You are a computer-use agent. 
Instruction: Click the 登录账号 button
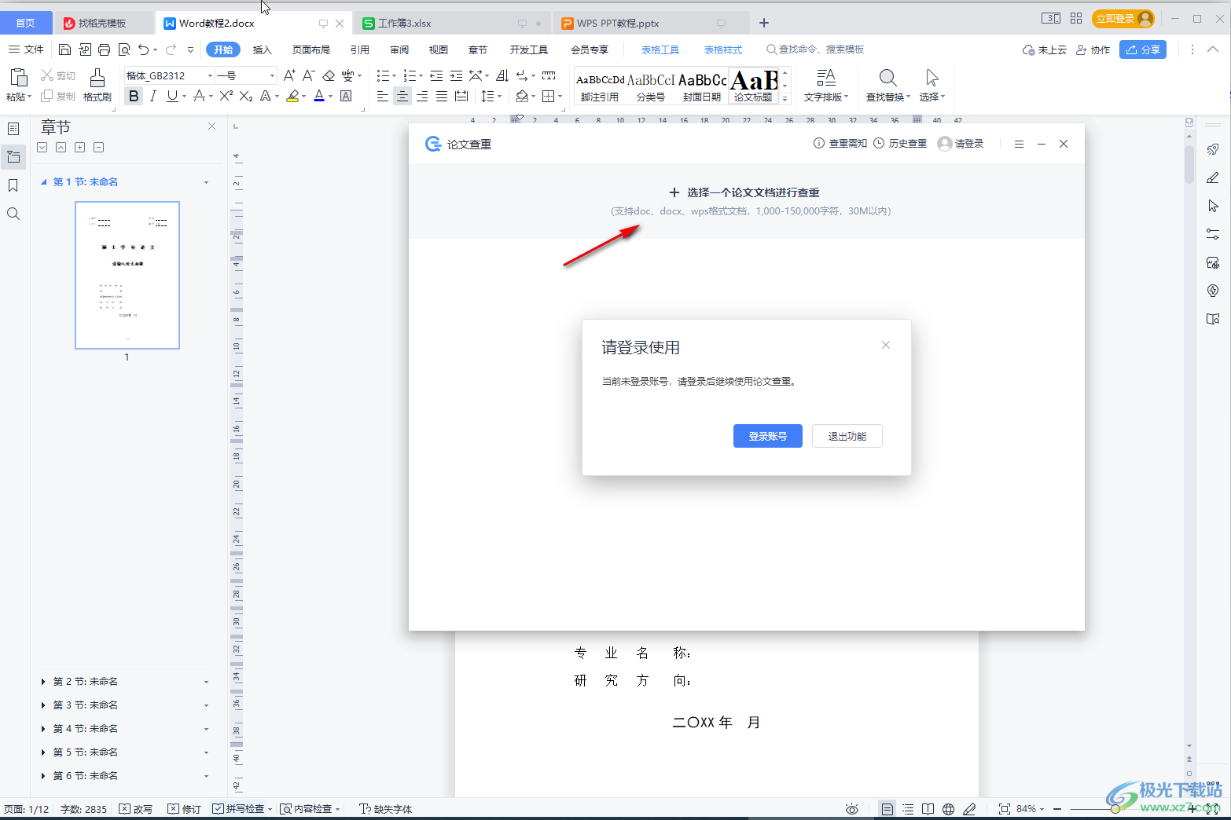coord(768,436)
